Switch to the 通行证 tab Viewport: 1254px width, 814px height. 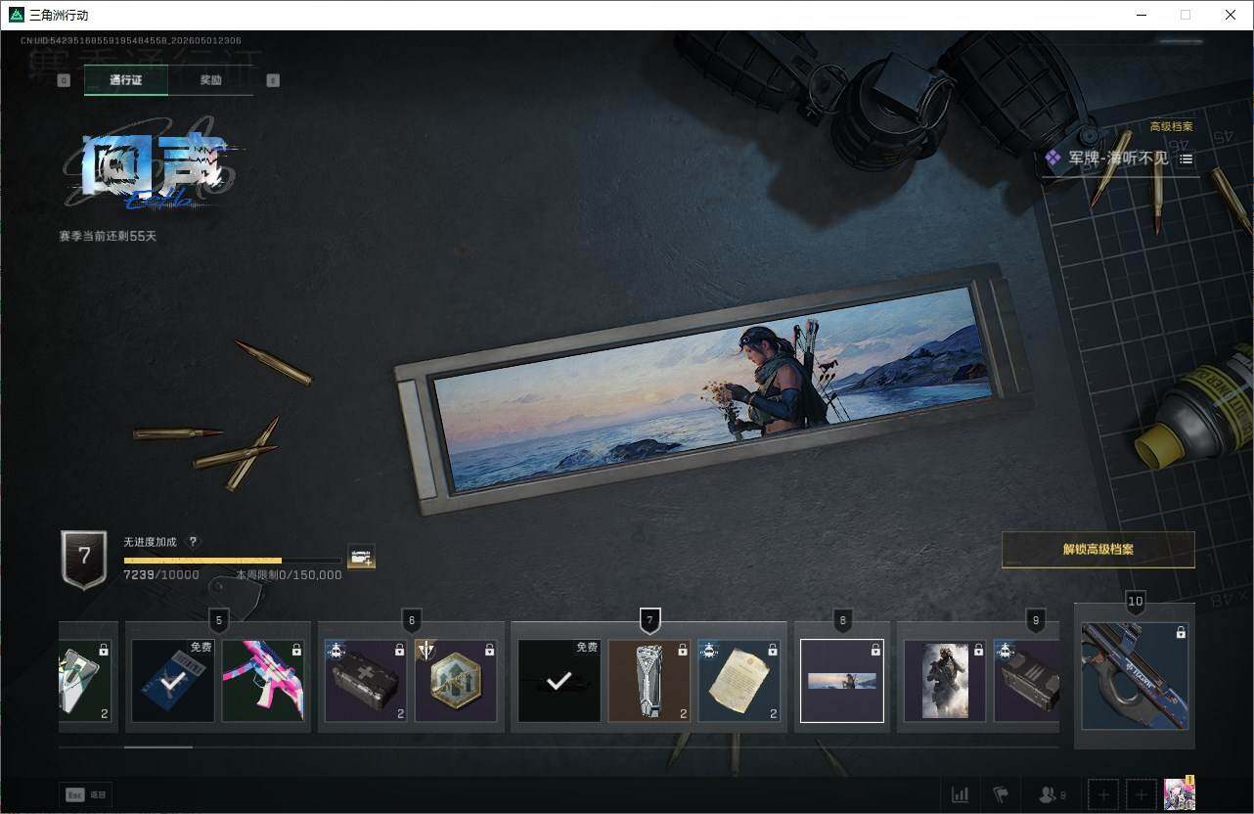[126, 80]
